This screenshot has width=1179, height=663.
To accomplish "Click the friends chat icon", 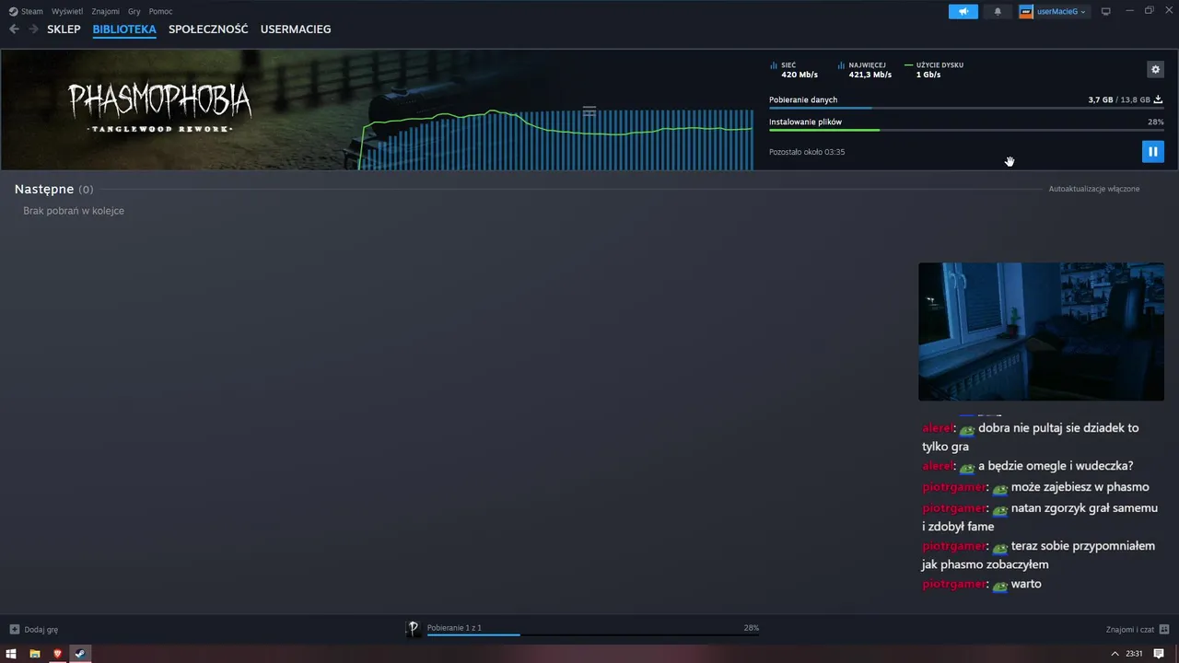I will [1164, 630].
